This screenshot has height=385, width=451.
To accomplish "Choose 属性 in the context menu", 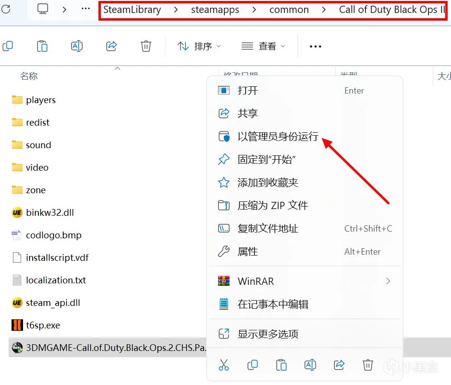I will [x=305, y=252].
